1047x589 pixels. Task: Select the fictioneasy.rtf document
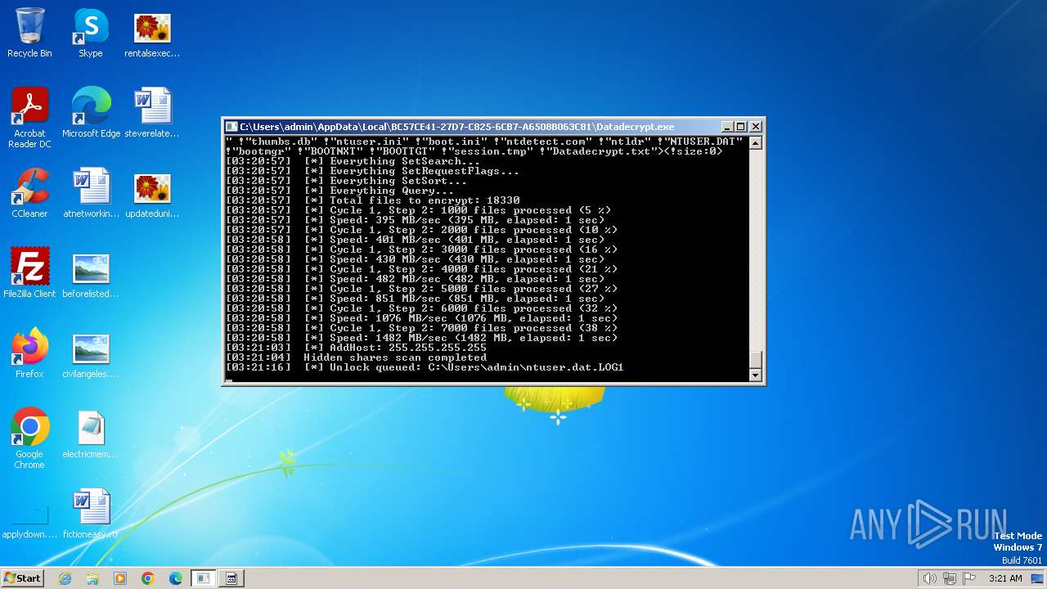point(91,514)
